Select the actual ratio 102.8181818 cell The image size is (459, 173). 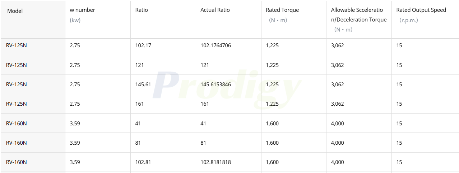coord(228,162)
